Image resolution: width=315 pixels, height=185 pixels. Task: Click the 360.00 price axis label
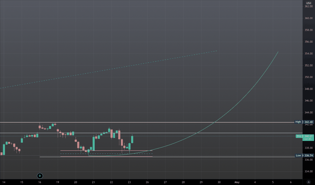[309, 18]
